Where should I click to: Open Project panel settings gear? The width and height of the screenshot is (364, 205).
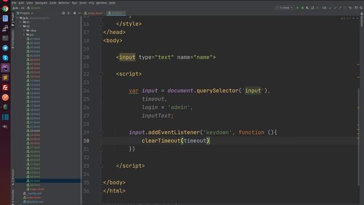[x=75, y=13]
